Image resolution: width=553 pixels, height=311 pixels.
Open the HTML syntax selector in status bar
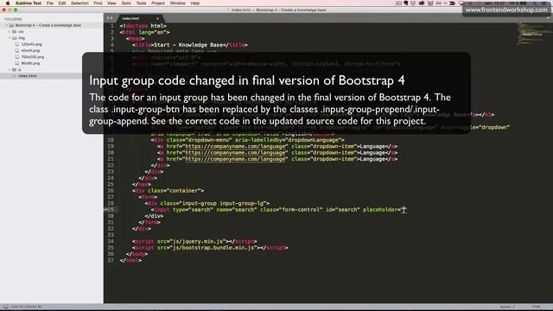(536, 308)
